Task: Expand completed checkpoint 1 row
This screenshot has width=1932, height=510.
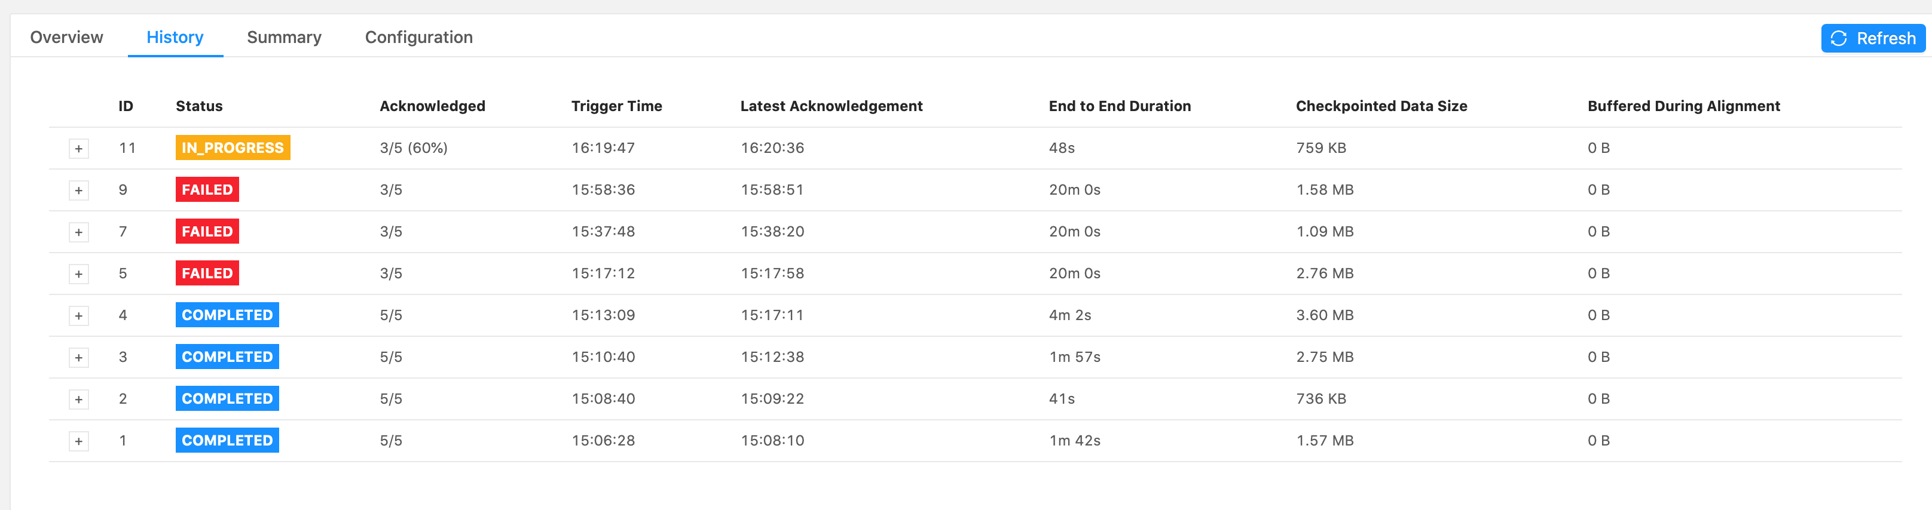Action: coord(79,442)
